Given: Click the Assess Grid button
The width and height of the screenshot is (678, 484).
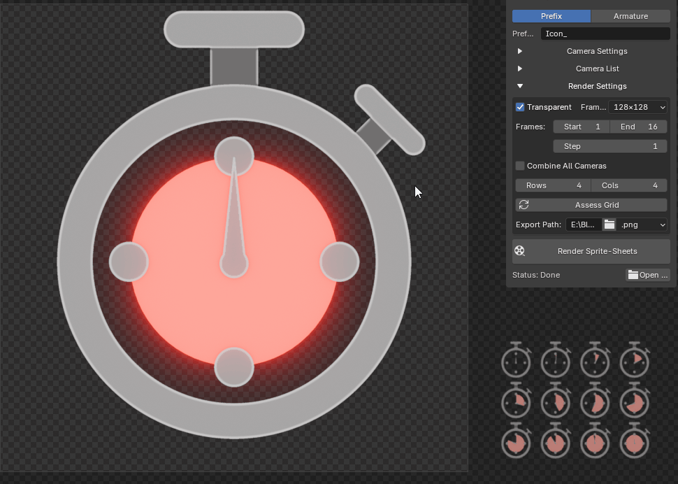Looking at the screenshot, I should point(591,205).
